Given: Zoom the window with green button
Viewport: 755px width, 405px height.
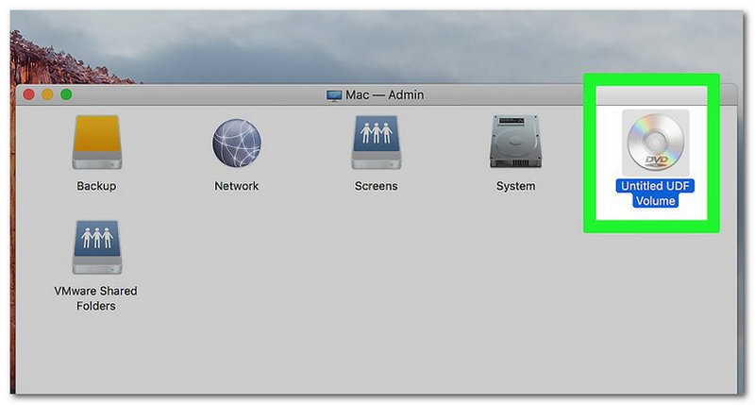Looking at the screenshot, I should [x=66, y=94].
